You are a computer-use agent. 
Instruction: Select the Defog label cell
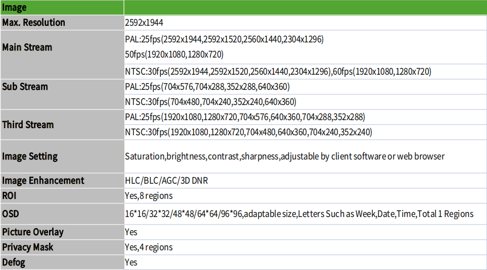pos(62,262)
